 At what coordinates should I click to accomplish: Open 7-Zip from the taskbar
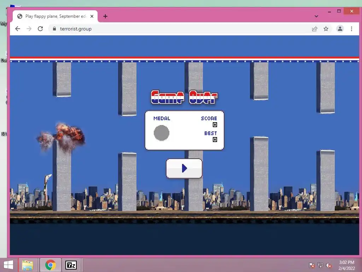click(x=71, y=265)
